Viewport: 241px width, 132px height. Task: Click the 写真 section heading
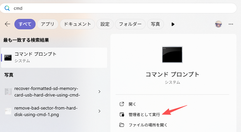[x=9, y=75]
